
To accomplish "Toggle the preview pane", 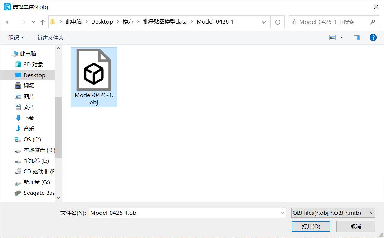I will 356,37.
